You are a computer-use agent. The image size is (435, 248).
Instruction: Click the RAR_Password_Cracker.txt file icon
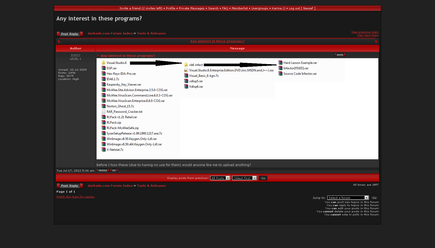[x=104, y=112]
